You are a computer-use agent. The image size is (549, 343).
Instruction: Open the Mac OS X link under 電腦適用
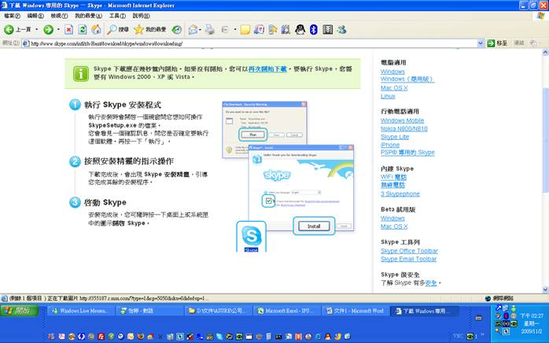pos(396,87)
